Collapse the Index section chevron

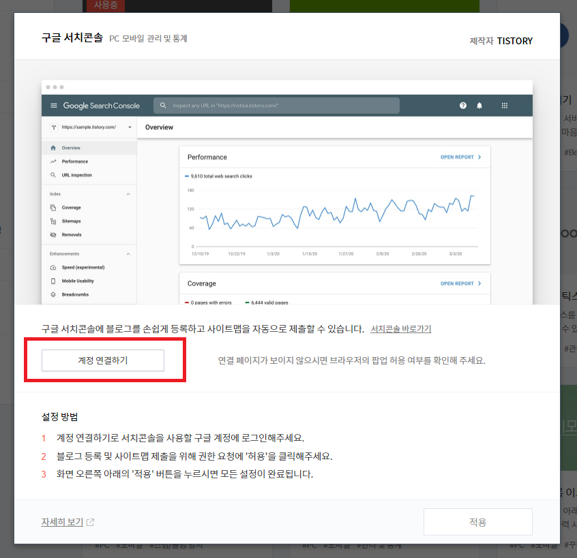(x=128, y=194)
